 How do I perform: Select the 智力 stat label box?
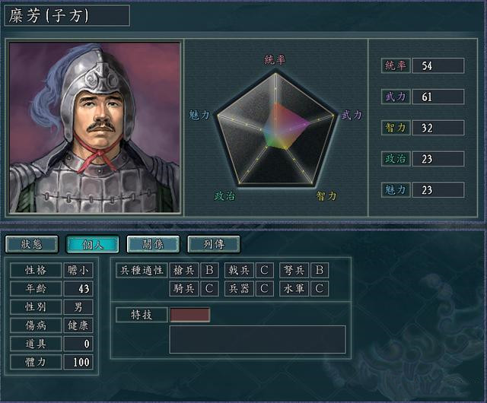pos(396,128)
